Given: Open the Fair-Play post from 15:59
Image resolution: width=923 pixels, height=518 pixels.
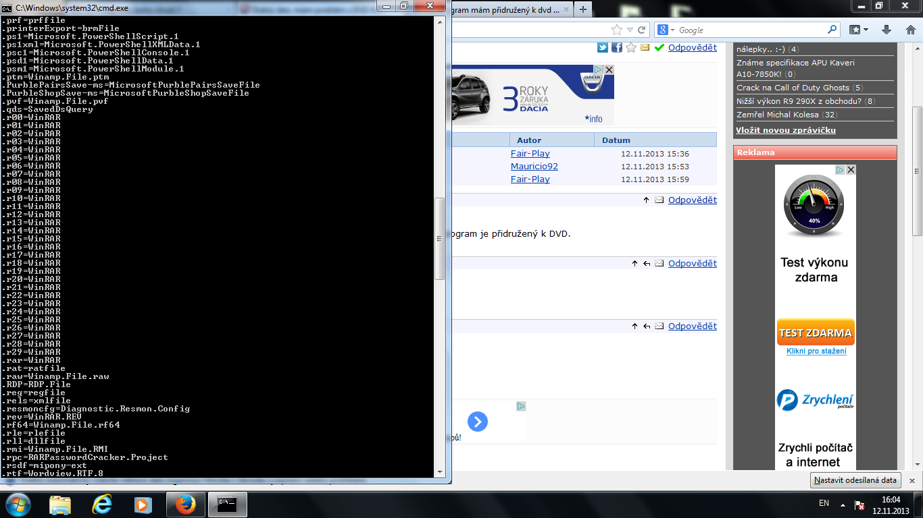Looking at the screenshot, I should (x=530, y=179).
